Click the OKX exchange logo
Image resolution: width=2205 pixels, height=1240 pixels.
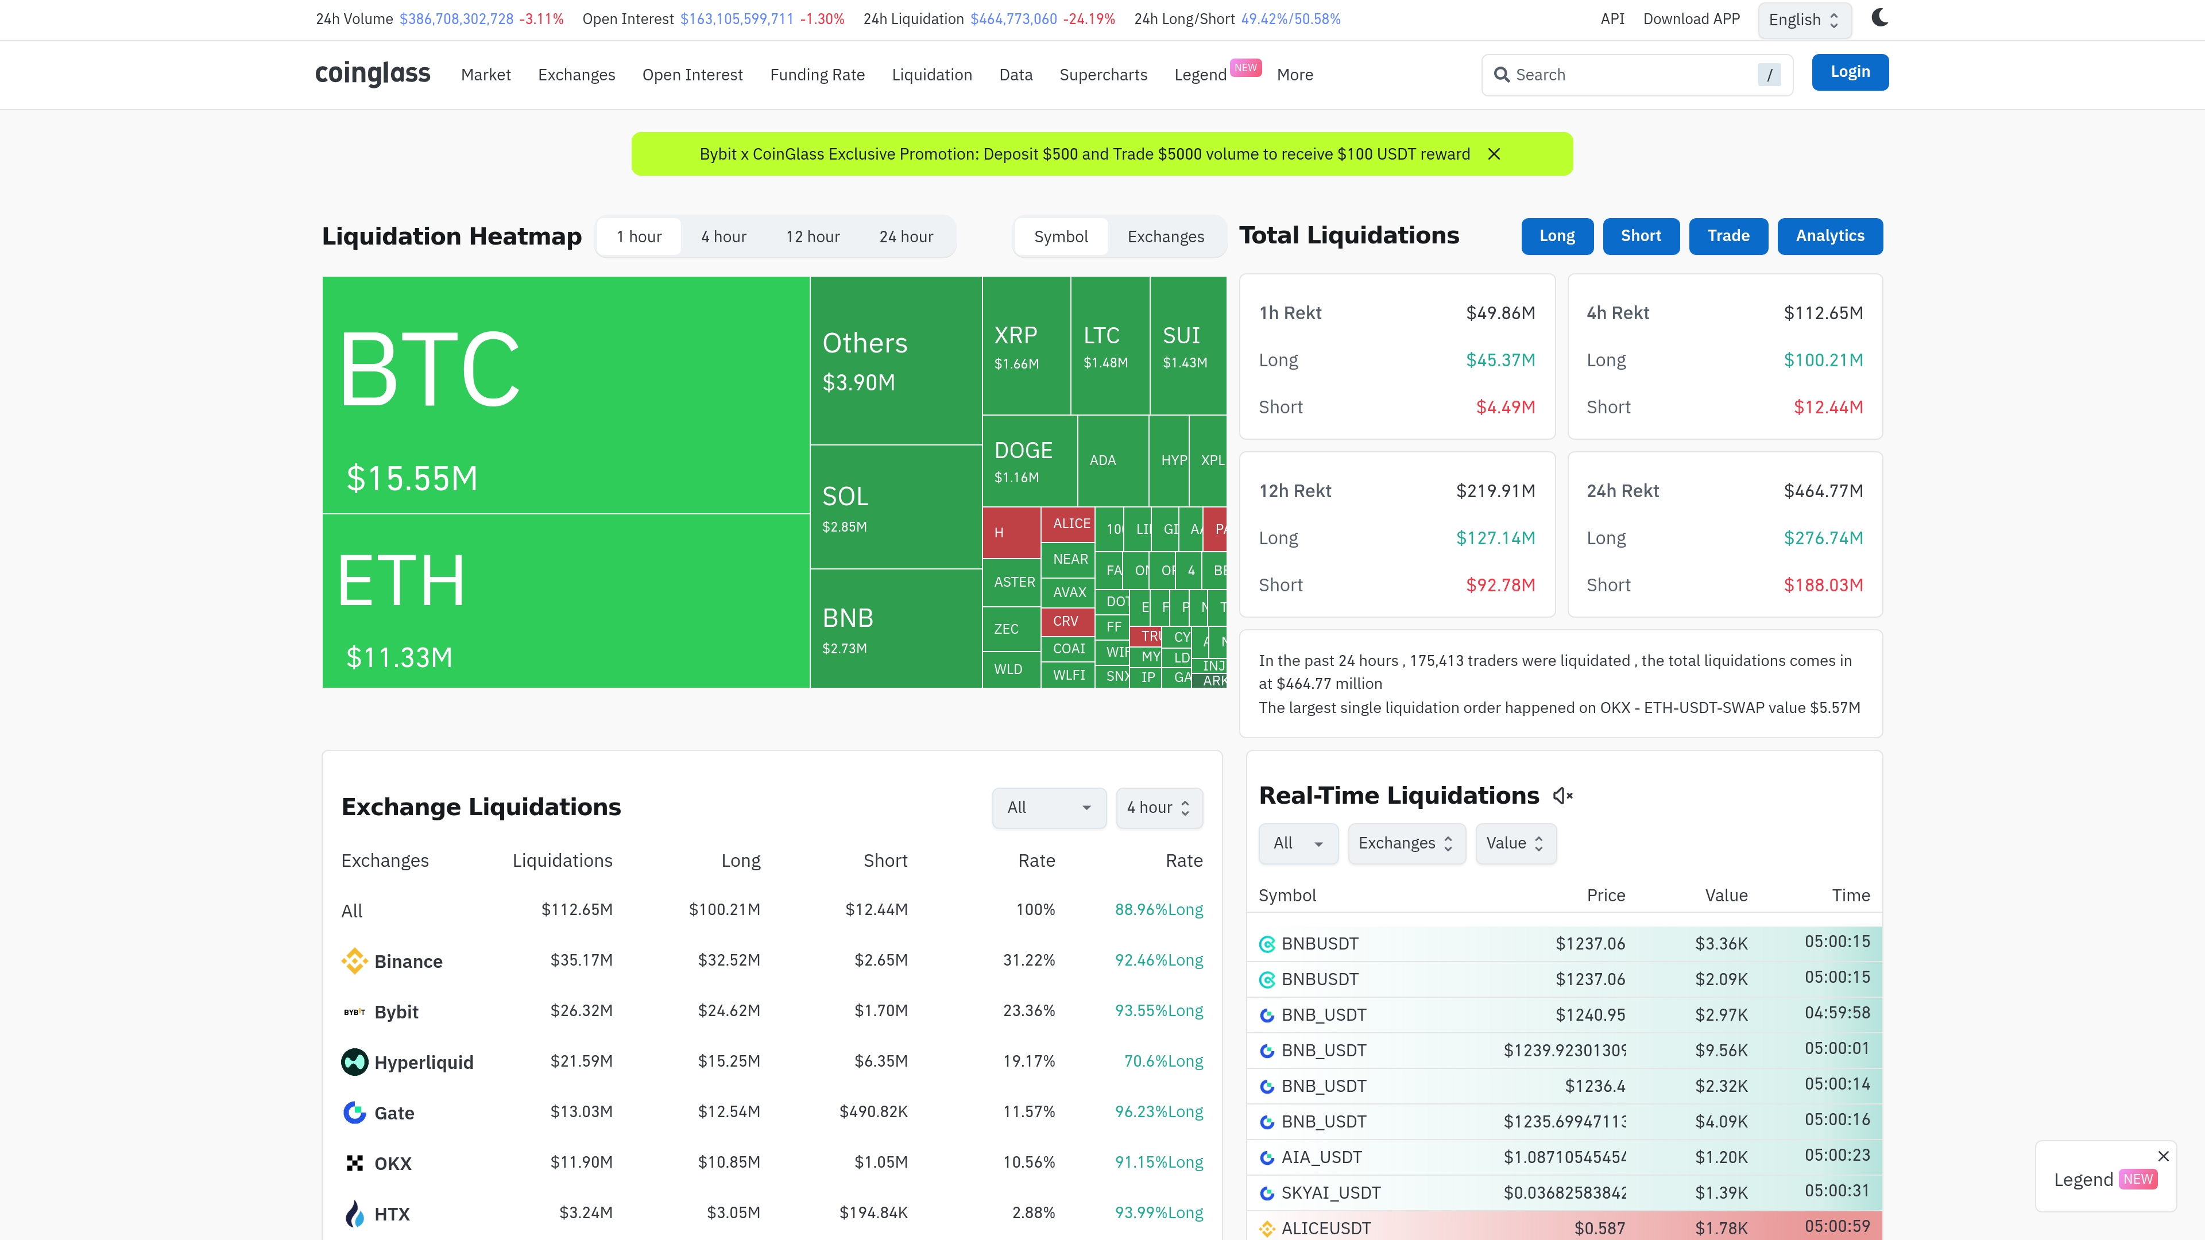pos(354,1163)
